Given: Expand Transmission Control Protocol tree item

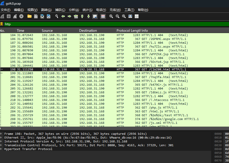Looking at the screenshot, I should click(x=2, y=145).
